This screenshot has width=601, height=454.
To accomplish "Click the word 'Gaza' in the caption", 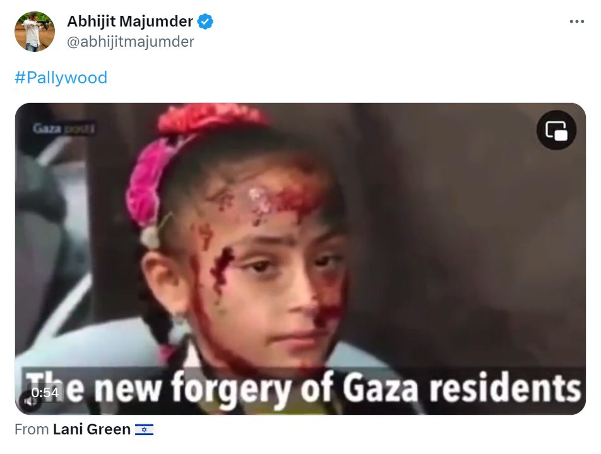I will (380, 388).
